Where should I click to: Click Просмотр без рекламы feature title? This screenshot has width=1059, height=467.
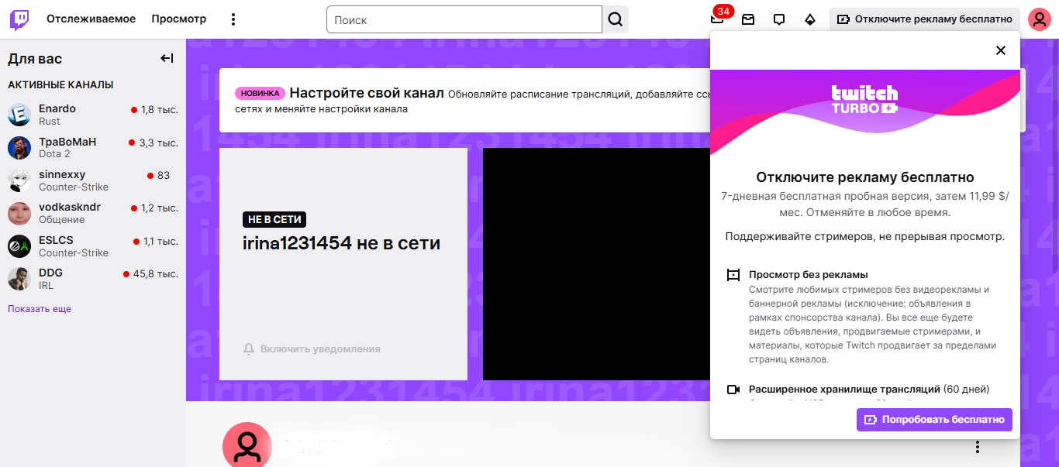coord(808,275)
